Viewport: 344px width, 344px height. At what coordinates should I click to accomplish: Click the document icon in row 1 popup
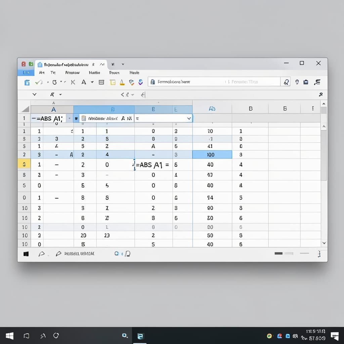tap(84, 119)
